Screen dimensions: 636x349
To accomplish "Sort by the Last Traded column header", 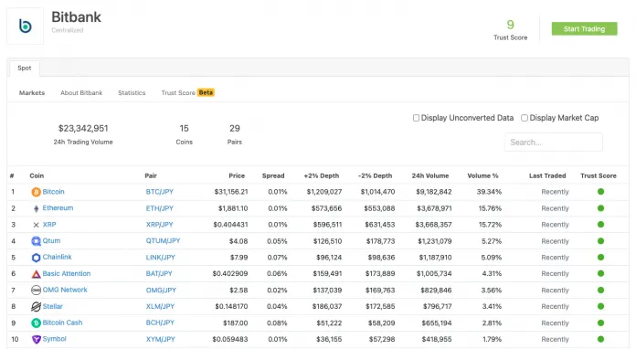I will (547, 176).
